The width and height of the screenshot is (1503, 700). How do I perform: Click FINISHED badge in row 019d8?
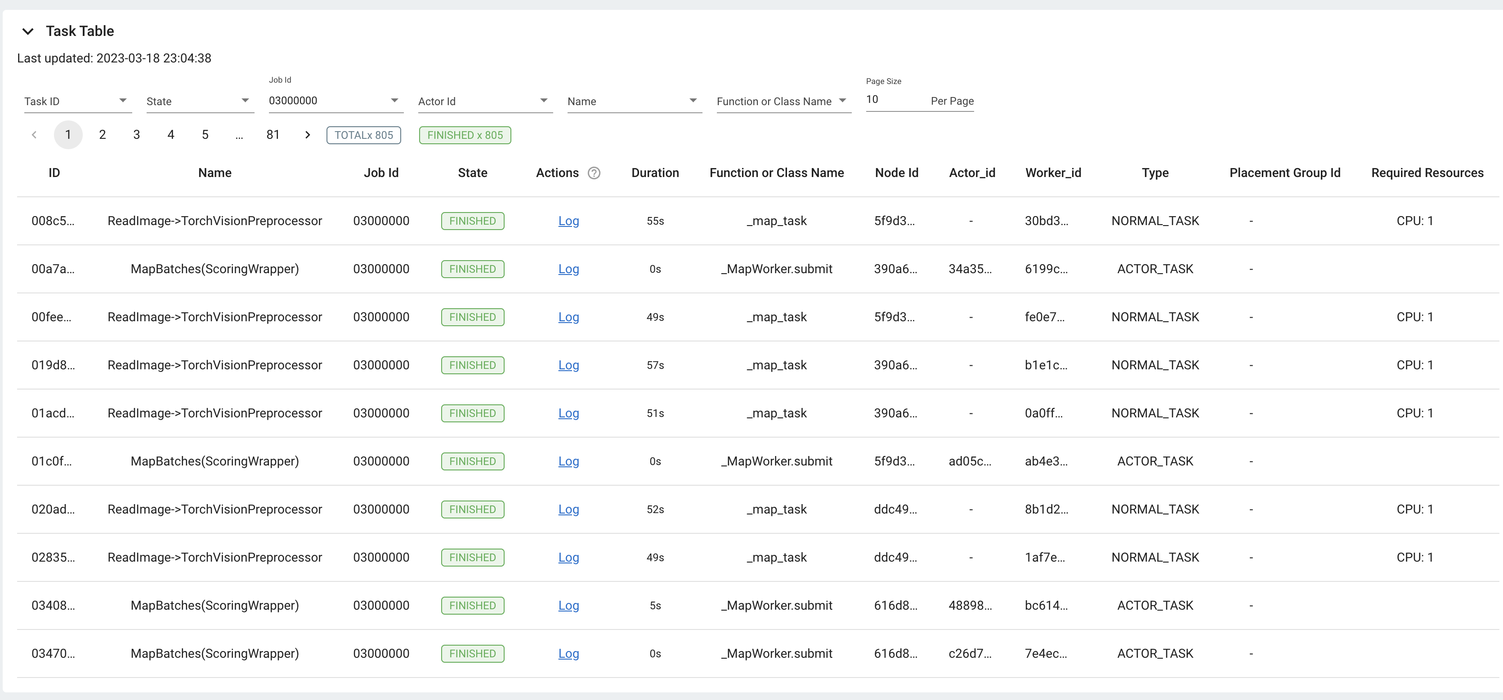click(x=472, y=365)
